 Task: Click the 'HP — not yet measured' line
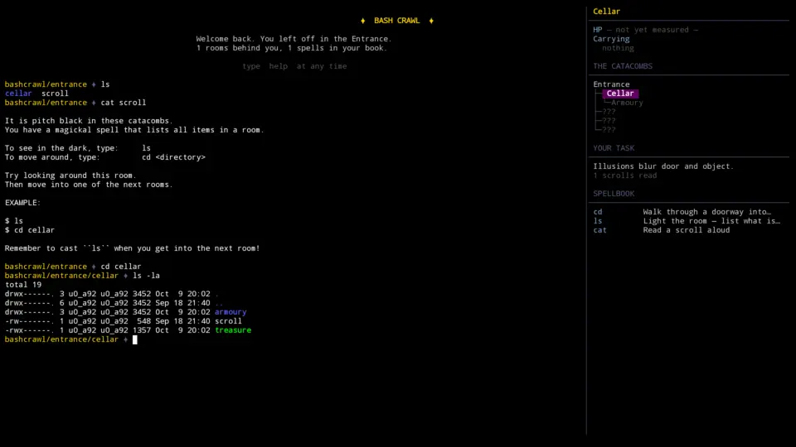646,30
